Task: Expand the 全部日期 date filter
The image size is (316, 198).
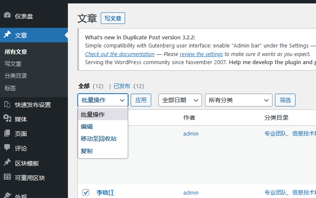Action: click(180, 100)
